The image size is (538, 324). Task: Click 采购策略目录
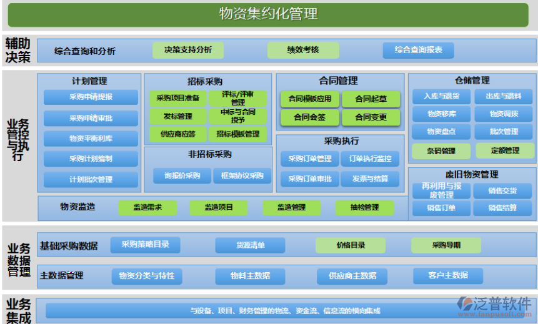[145, 245]
